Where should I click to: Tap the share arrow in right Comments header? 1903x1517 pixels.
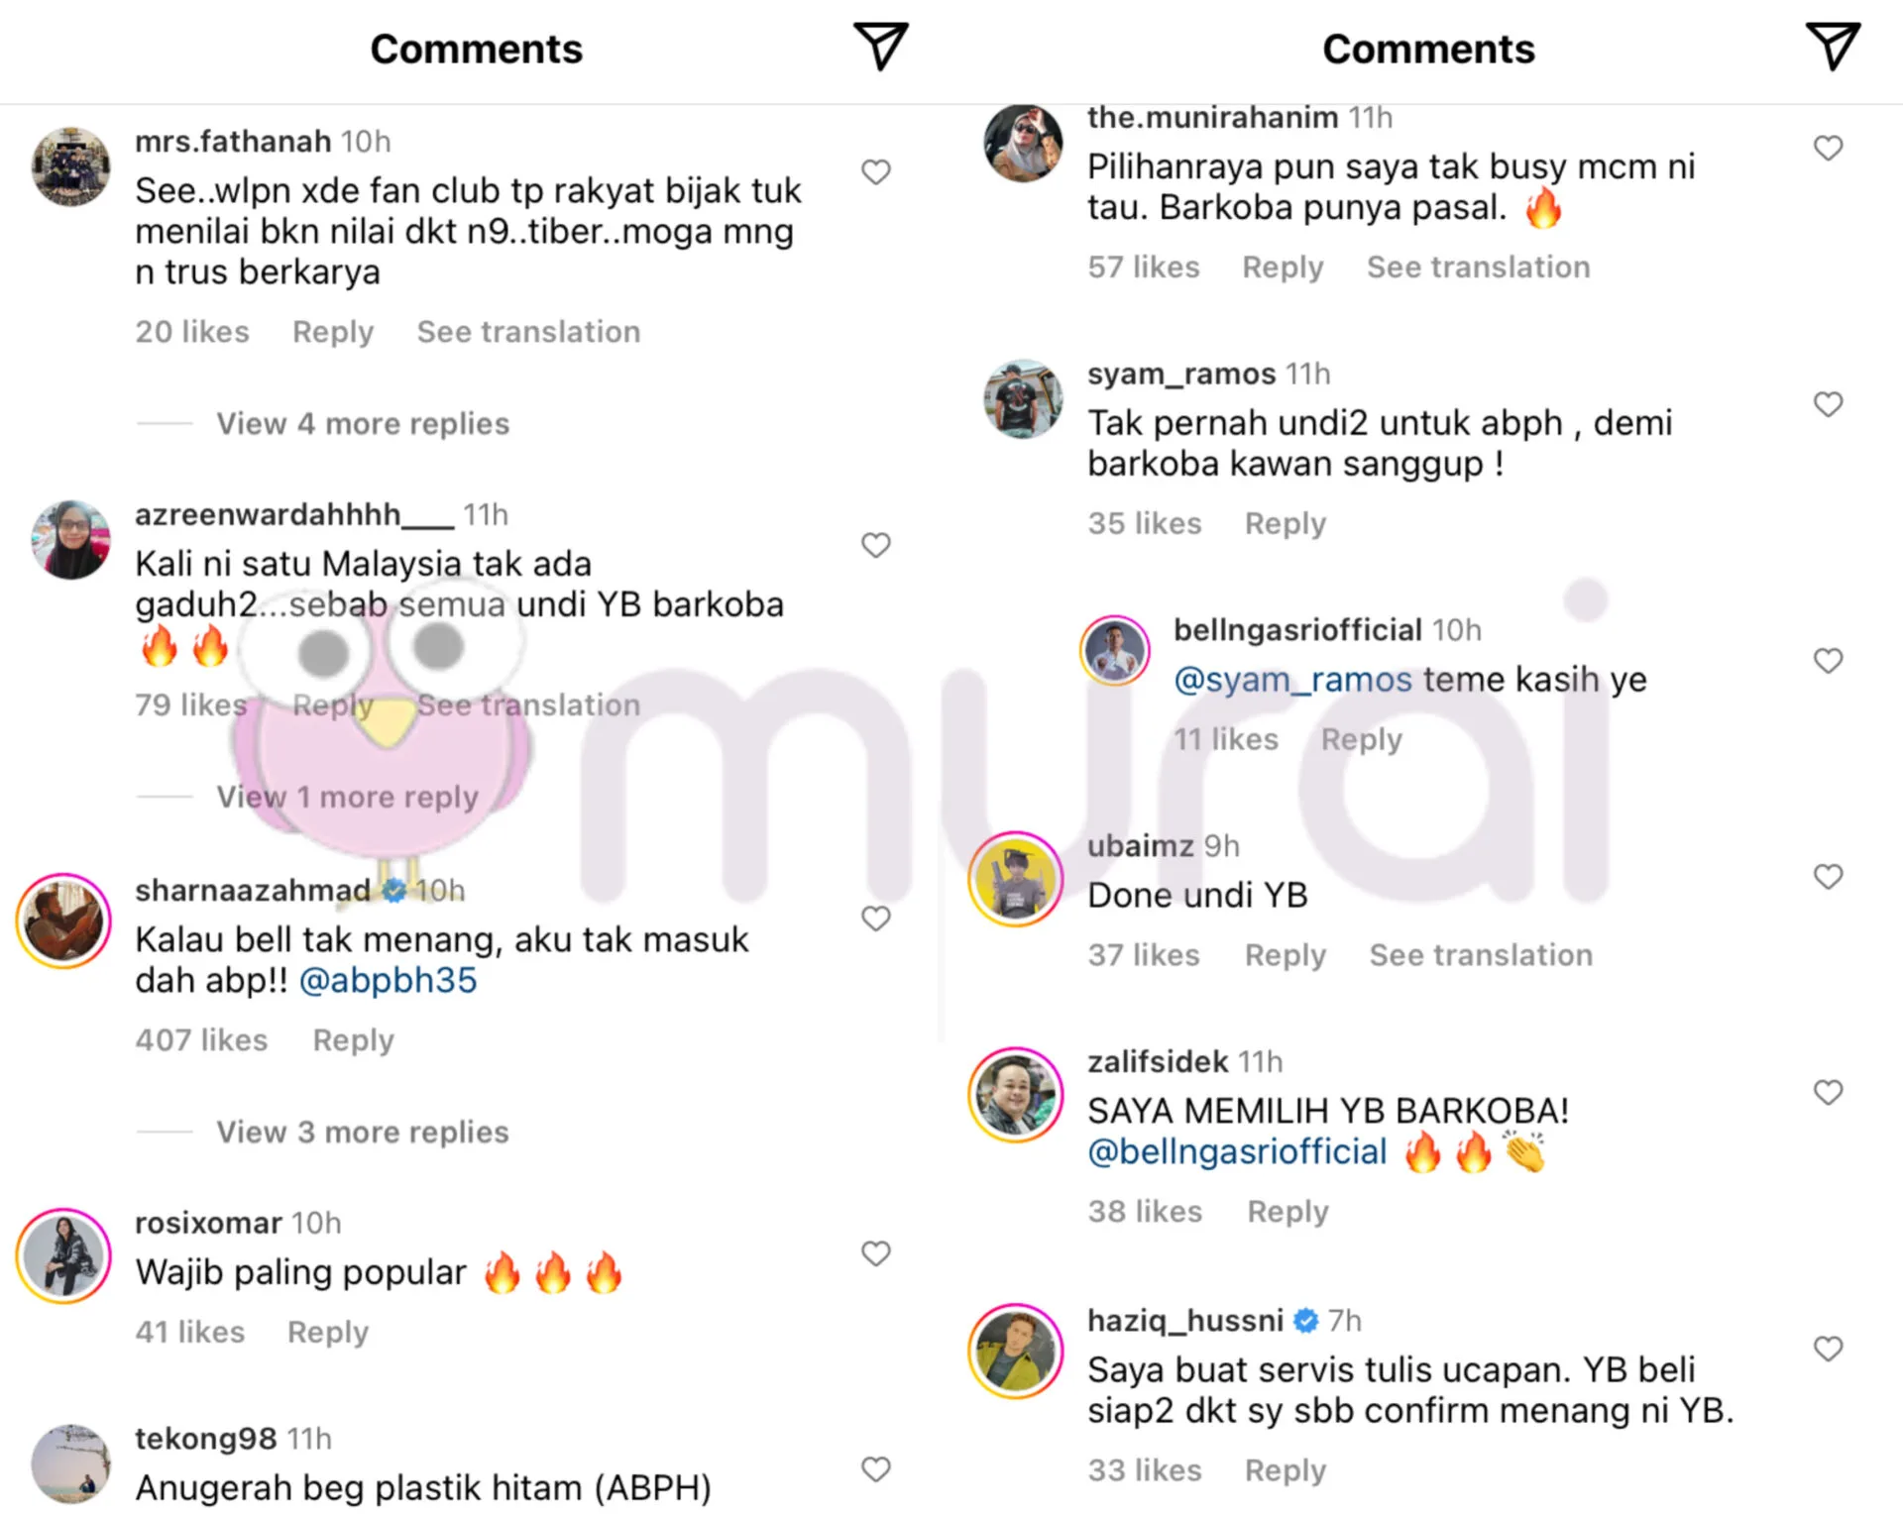coord(1833,47)
